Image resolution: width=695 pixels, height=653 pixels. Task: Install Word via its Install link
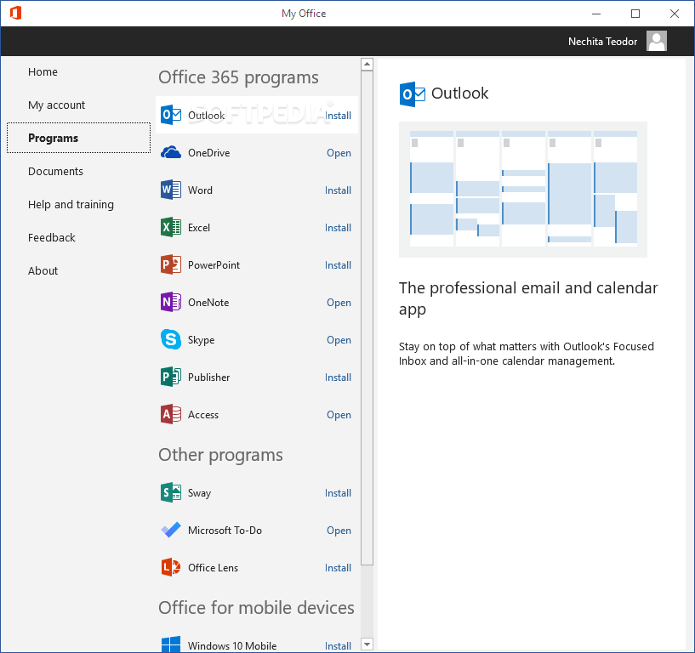338,190
